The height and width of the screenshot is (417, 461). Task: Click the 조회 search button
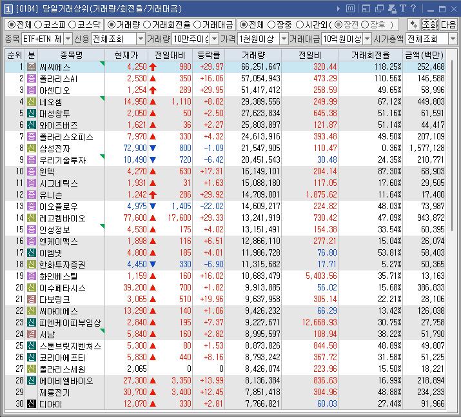[430, 25]
